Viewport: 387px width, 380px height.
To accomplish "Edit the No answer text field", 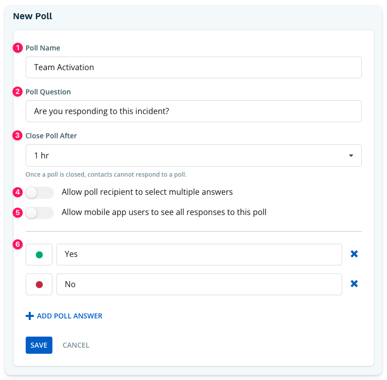I will [199, 284].
